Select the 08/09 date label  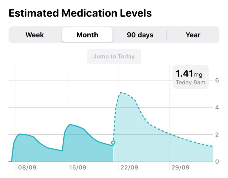click(27, 168)
